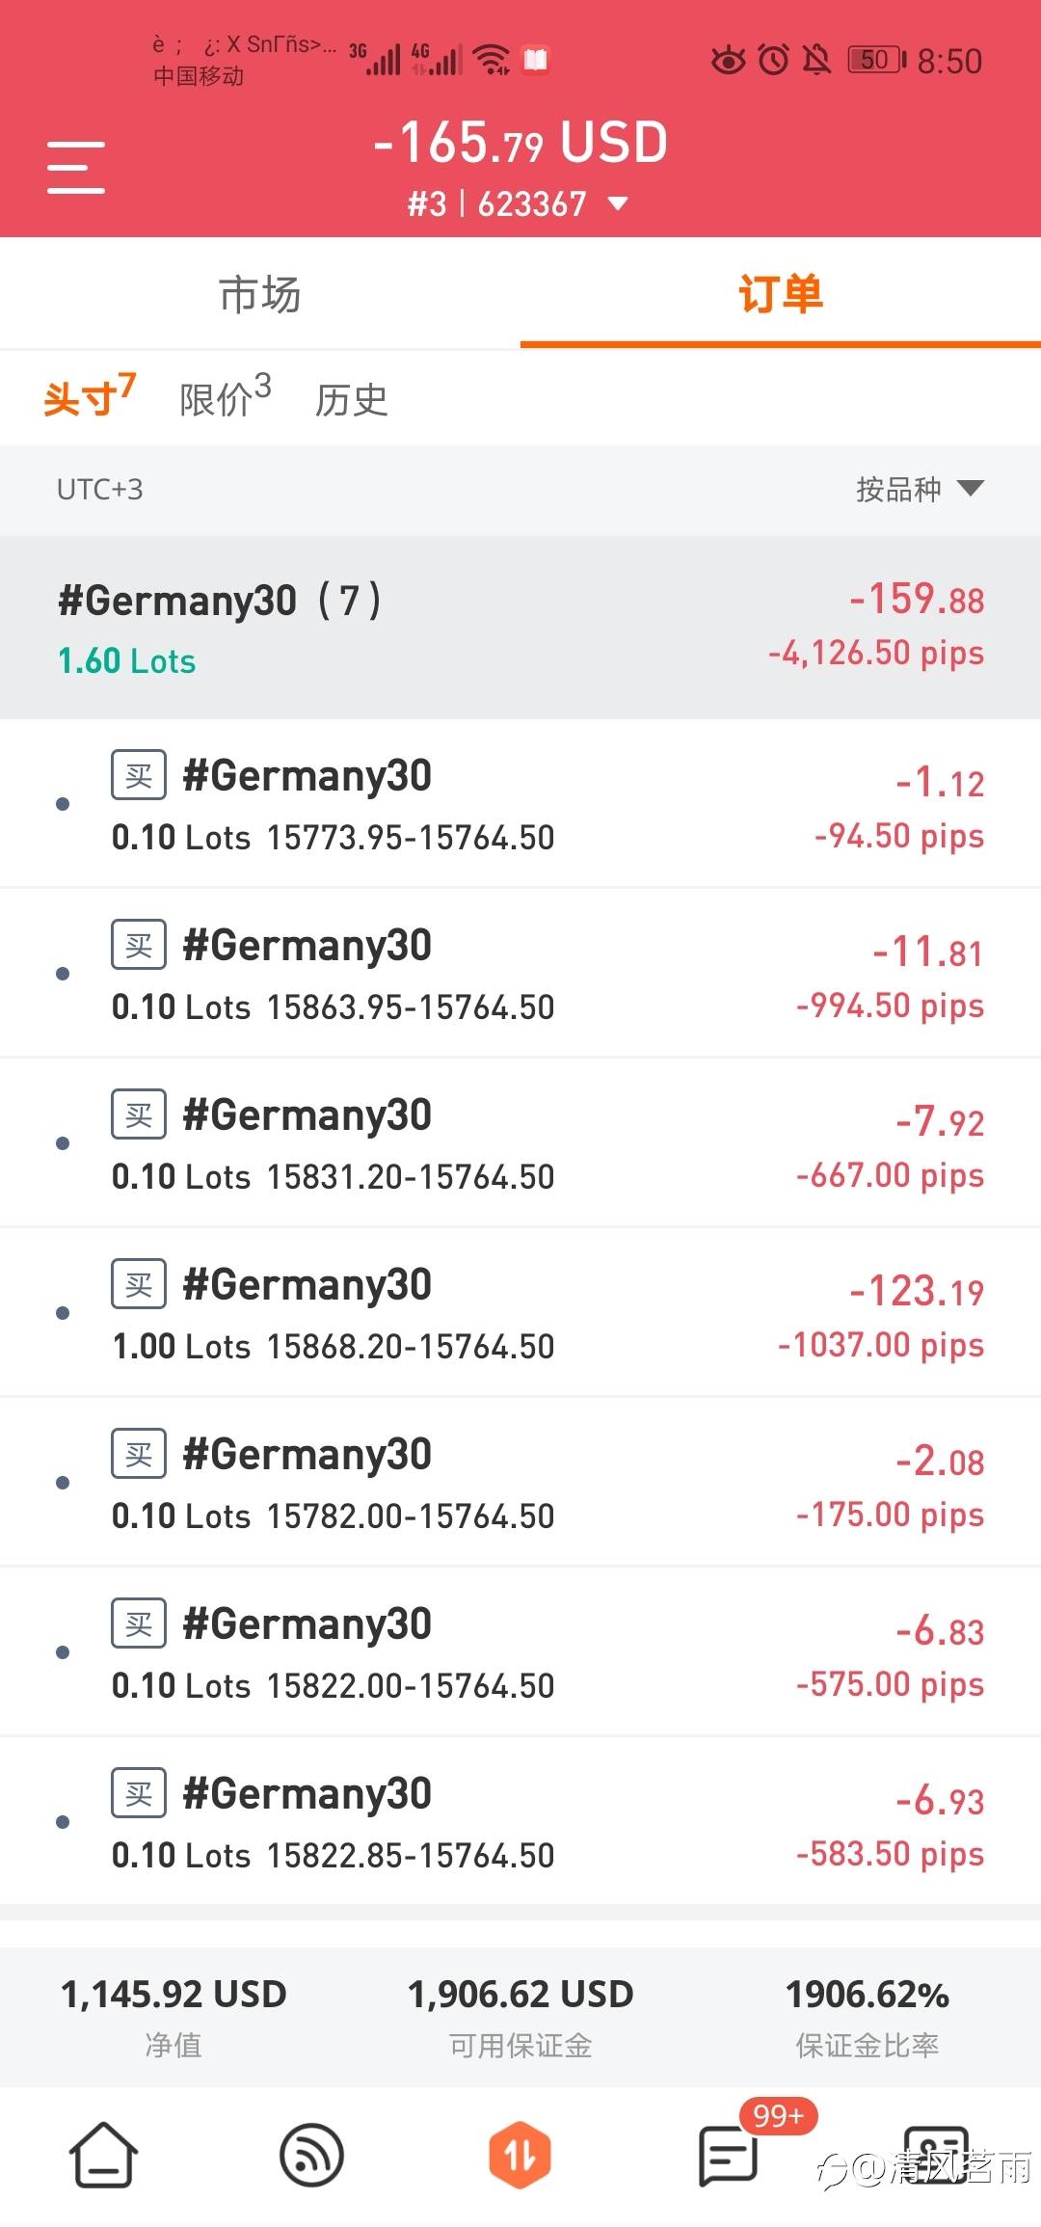Open the account card icon
The height and width of the screenshot is (2227, 1041).
point(936,2156)
